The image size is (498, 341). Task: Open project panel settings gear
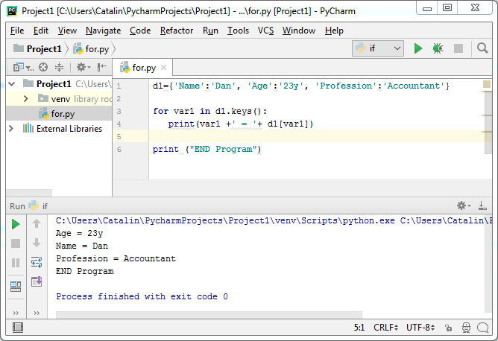point(83,67)
